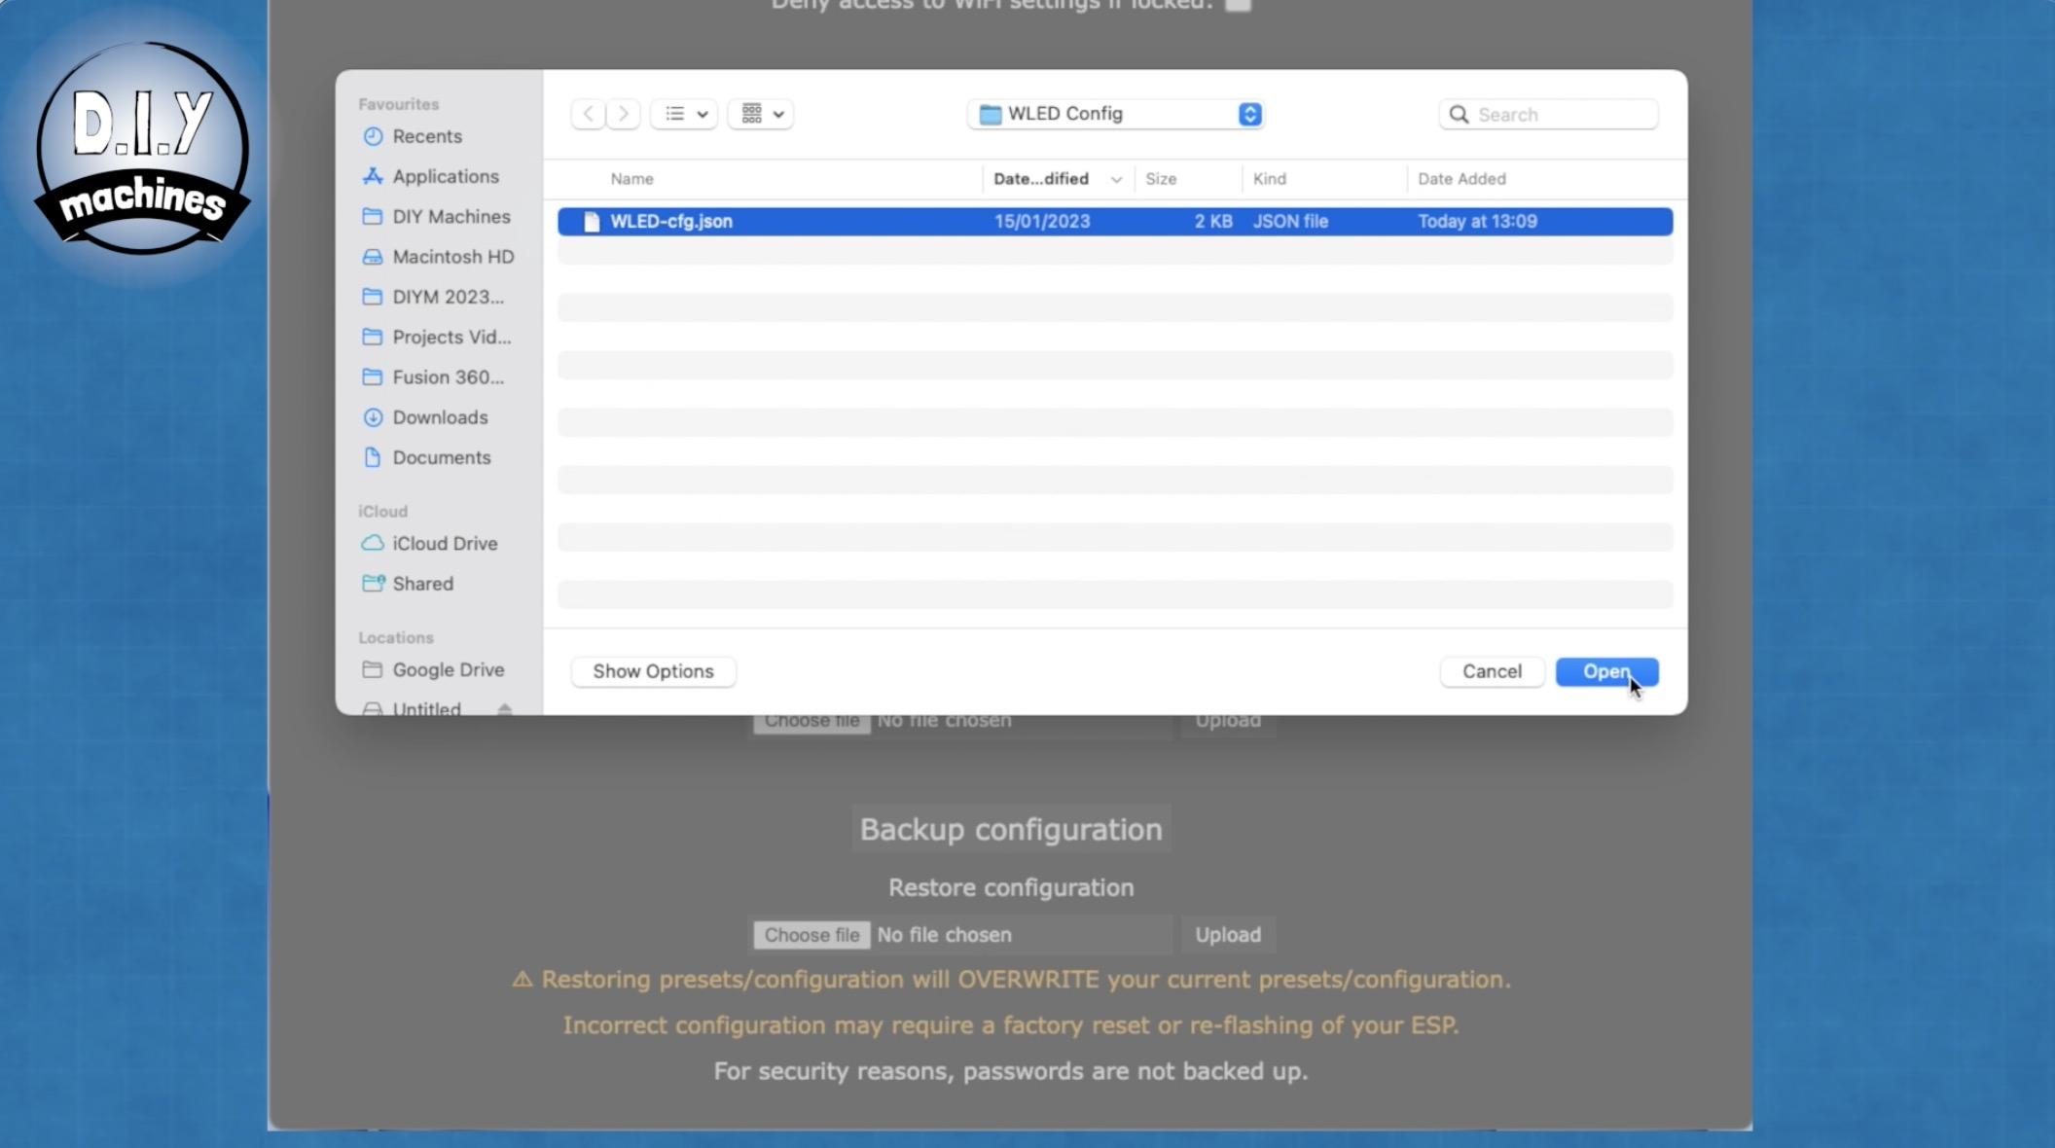Click the Restore configuration Choose file button
Viewport: 2055px width, 1148px height.
[811, 933]
